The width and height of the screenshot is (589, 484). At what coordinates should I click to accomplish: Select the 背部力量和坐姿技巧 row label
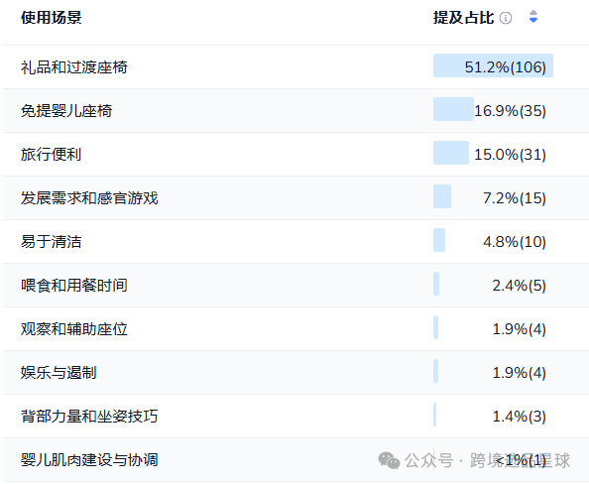(x=89, y=416)
